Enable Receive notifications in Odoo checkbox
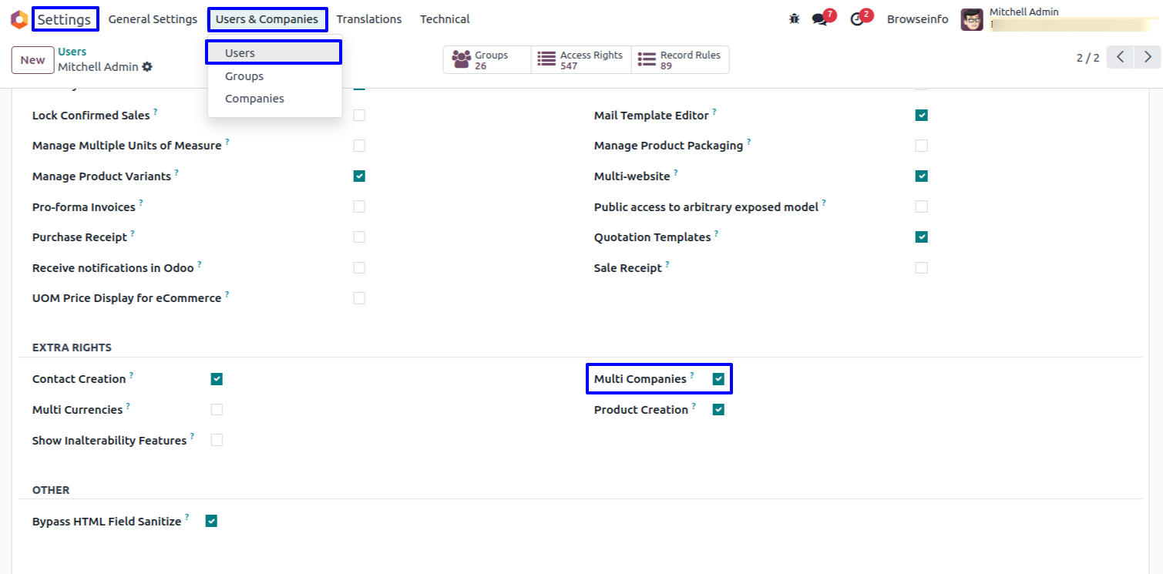 pos(359,268)
